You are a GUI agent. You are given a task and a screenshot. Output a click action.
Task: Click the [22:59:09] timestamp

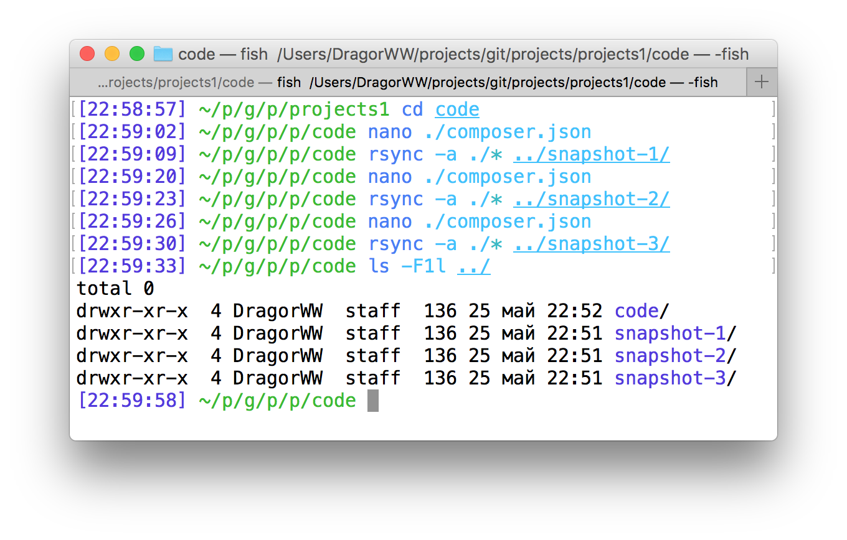(x=132, y=154)
